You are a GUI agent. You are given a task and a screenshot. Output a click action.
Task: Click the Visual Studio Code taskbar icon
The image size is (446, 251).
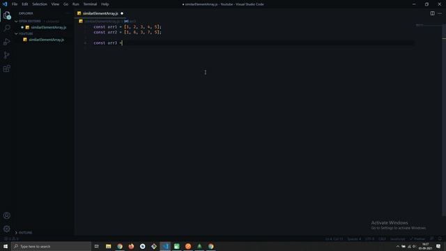tap(165, 246)
